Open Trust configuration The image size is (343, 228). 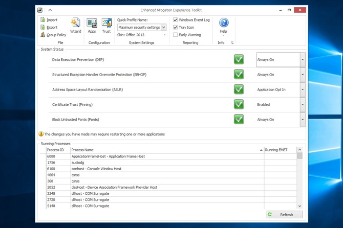tap(106, 26)
